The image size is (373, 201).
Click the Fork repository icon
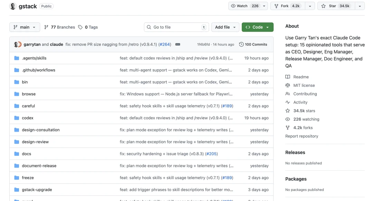point(276,6)
